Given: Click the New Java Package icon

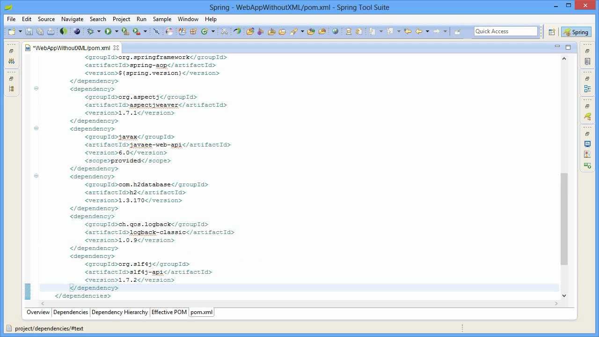Looking at the screenshot, I should pyautogui.click(x=193, y=31).
